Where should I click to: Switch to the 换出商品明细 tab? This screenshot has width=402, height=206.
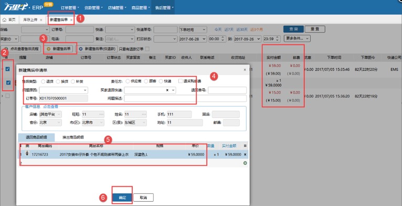click(x=73, y=137)
